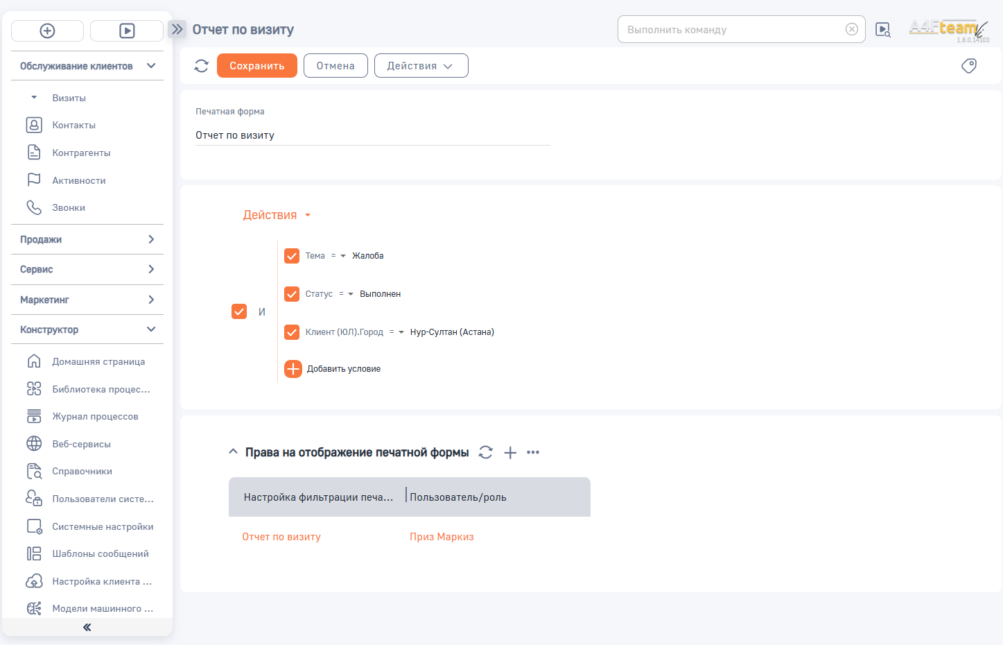
Task: Expand the Продажи sidebar section
Action: [x=87, y=239]
